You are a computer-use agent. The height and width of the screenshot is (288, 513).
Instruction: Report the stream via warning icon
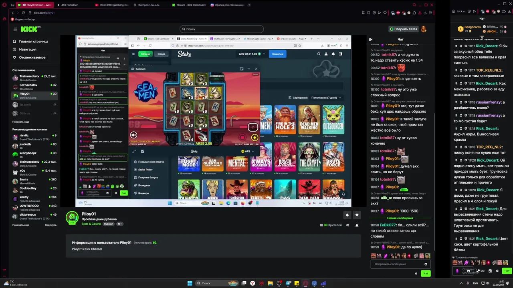tap(357, 225)
